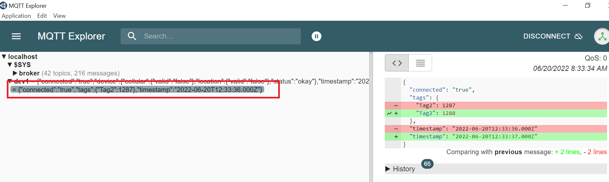Viewport: 609px width, 182px height.
Task: Select the highlighted connected/tags message row
Action: [x=137, y=89]
